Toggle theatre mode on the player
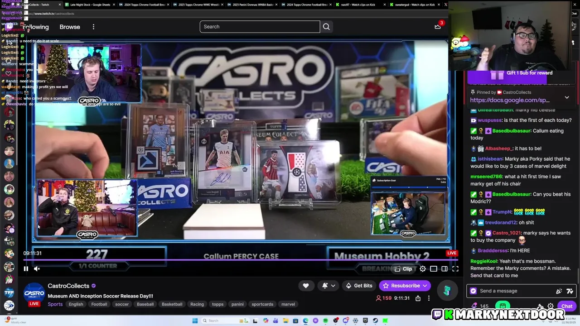The height and width of the screenshot is (326, 580). pos(433,269)
